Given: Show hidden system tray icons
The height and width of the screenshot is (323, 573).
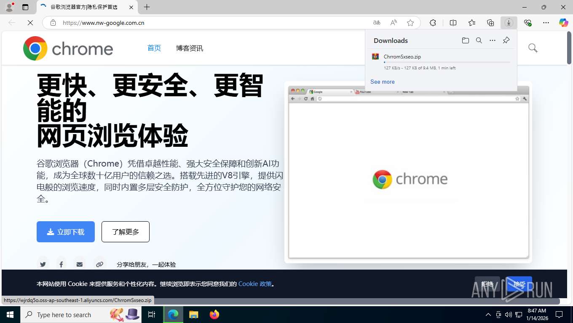Looking at the screenshot, I should point(488,315).
